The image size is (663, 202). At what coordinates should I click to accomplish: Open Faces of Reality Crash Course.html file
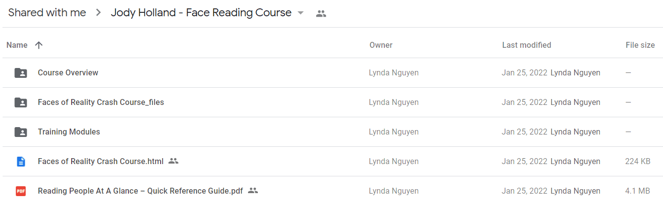click(x=101, y=162)
